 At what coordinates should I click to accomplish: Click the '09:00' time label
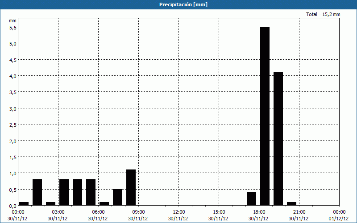click(x=138, y=212)
